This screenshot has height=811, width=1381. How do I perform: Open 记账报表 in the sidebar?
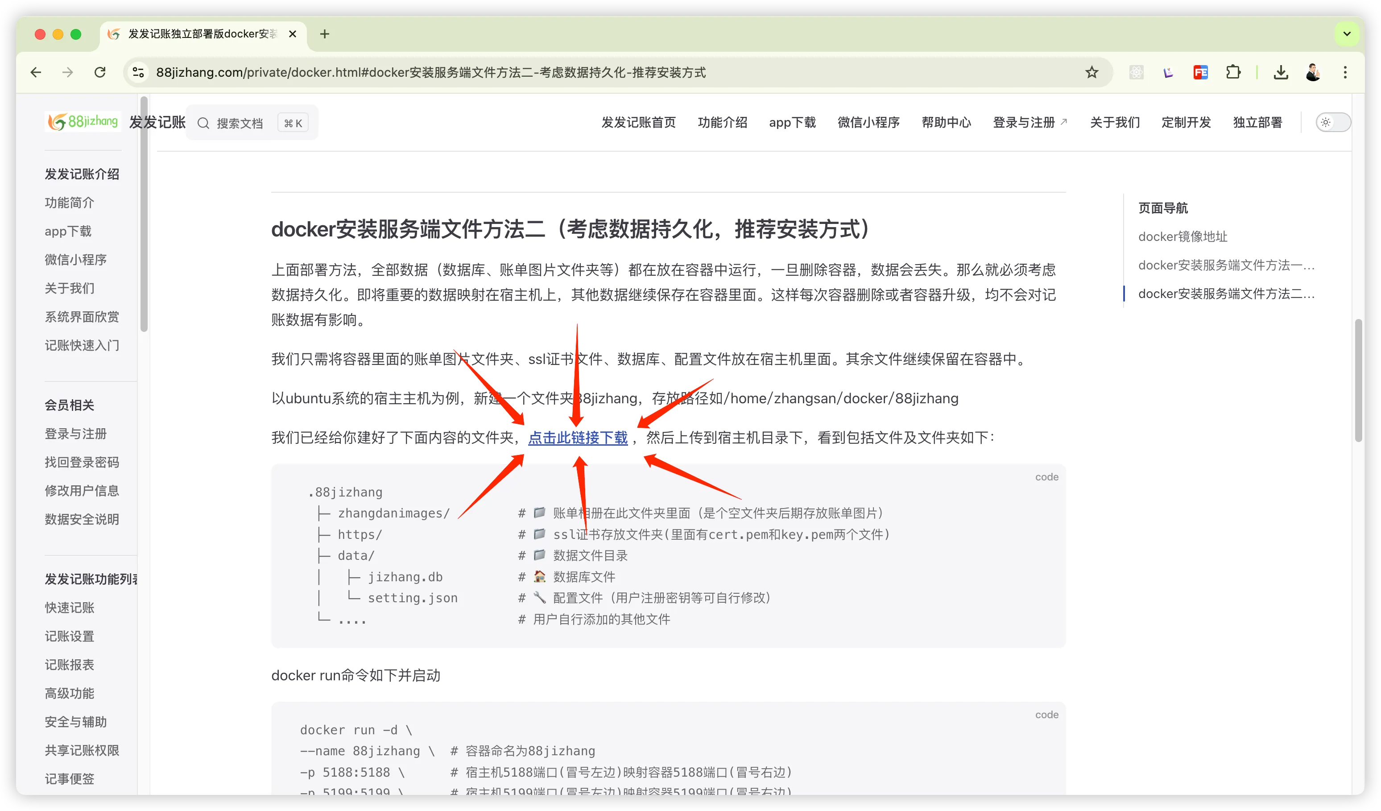[70, 665]
